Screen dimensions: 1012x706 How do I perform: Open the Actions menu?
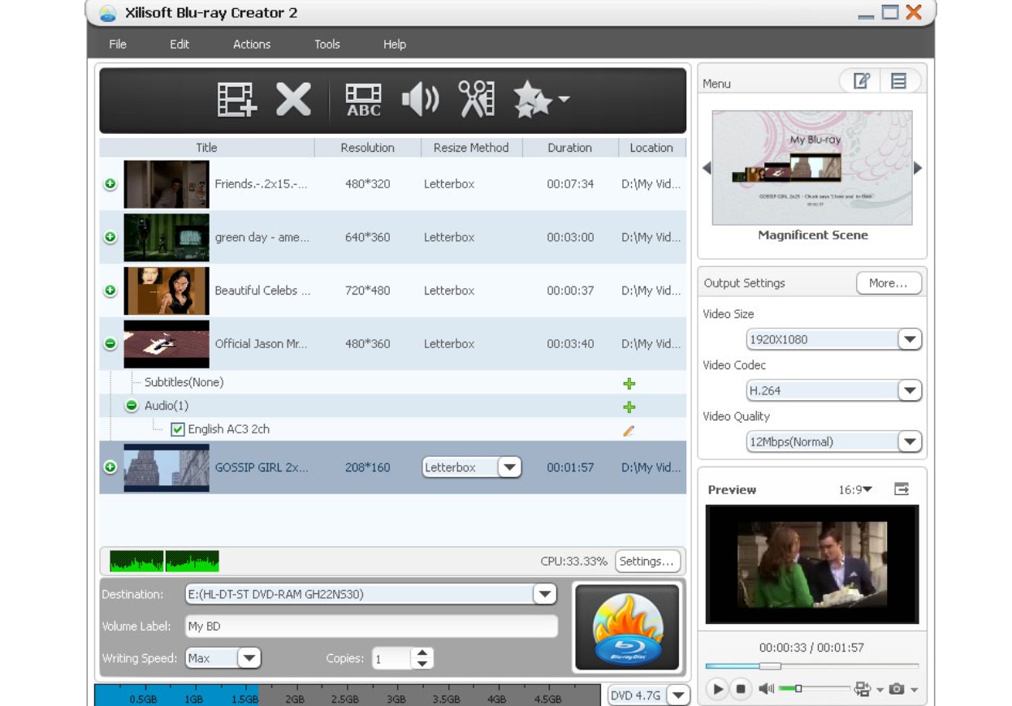[251, 45]
